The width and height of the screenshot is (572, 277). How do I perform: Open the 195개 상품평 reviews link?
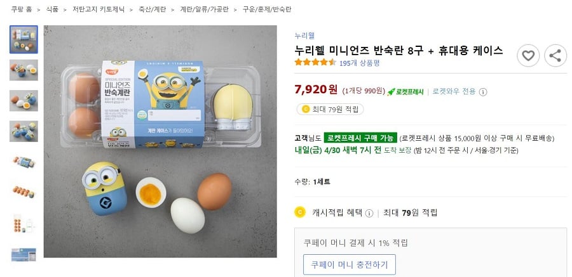[x=359, y=63]
